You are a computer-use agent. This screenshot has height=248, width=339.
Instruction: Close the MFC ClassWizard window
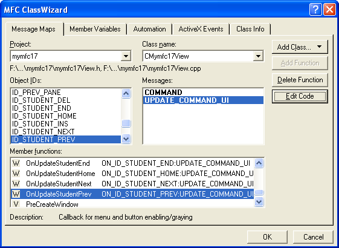point(329,10)
